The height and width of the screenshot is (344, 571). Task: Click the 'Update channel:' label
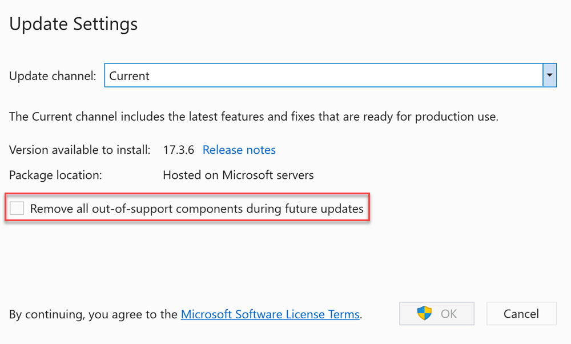click(x=53, y=76)
